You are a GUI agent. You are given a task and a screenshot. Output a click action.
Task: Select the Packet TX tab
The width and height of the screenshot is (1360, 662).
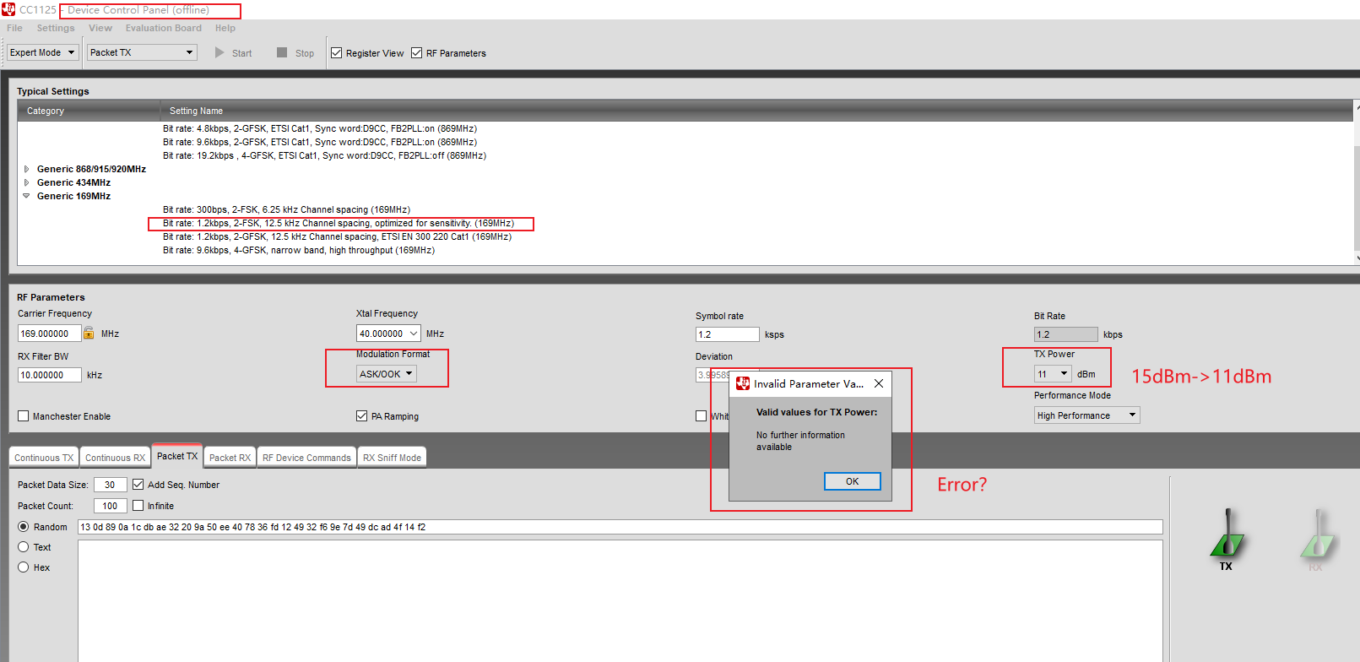177,455
